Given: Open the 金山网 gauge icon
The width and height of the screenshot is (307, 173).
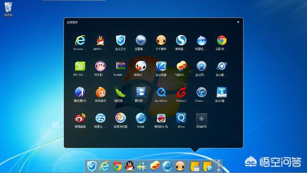Looking at the screenshot, I should pos(201,66).
